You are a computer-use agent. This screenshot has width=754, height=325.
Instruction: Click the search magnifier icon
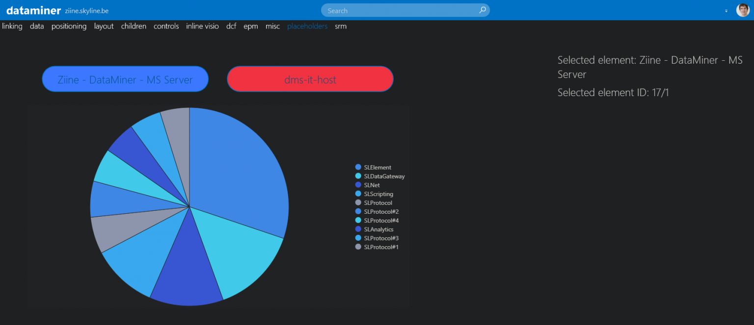pyautogui.click(x=482, y=10)
